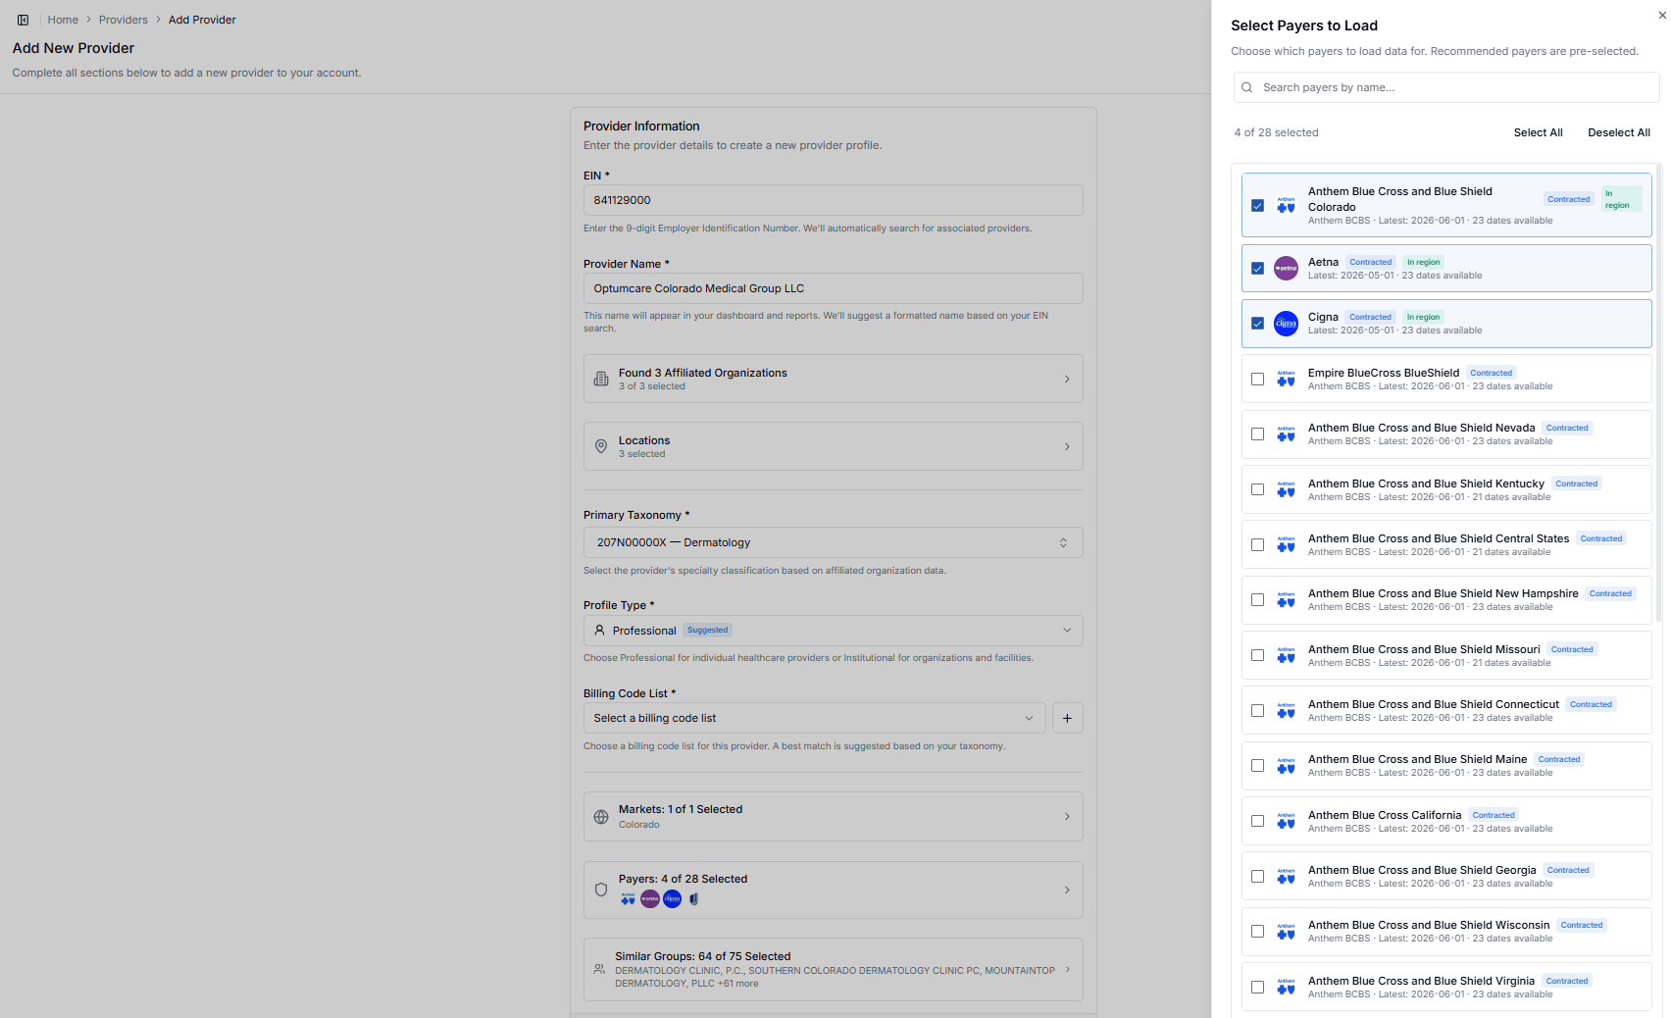This screenshot has width=1671, height=1018.
Task: Click the Aetna logo in Payers summary card
Action: 650,898
